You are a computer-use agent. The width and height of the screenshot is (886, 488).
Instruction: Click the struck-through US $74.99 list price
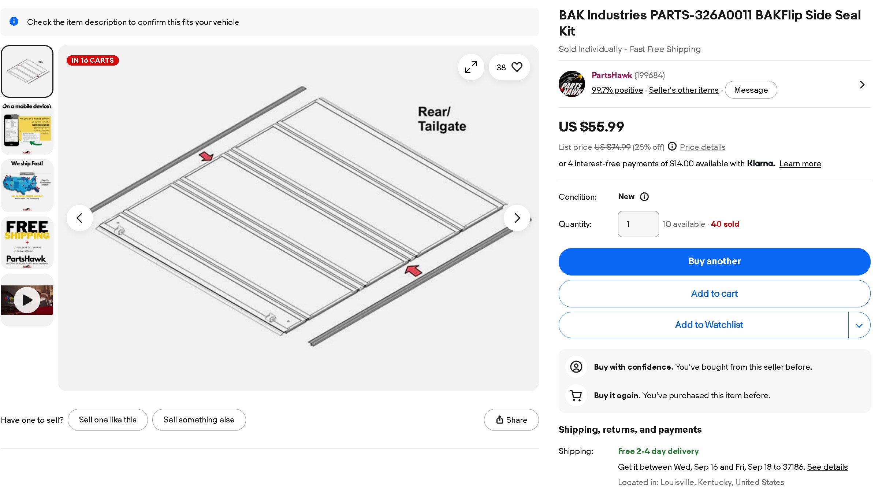pyautogui.click(x=612, y=147)
